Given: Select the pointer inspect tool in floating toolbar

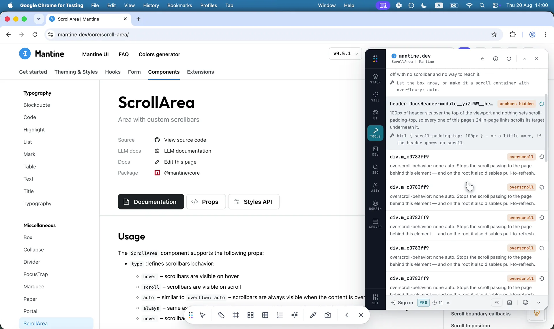Looking at the screenshot, I should pos(203,315).
